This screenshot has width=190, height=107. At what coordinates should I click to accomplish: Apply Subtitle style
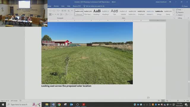[123, 12]
